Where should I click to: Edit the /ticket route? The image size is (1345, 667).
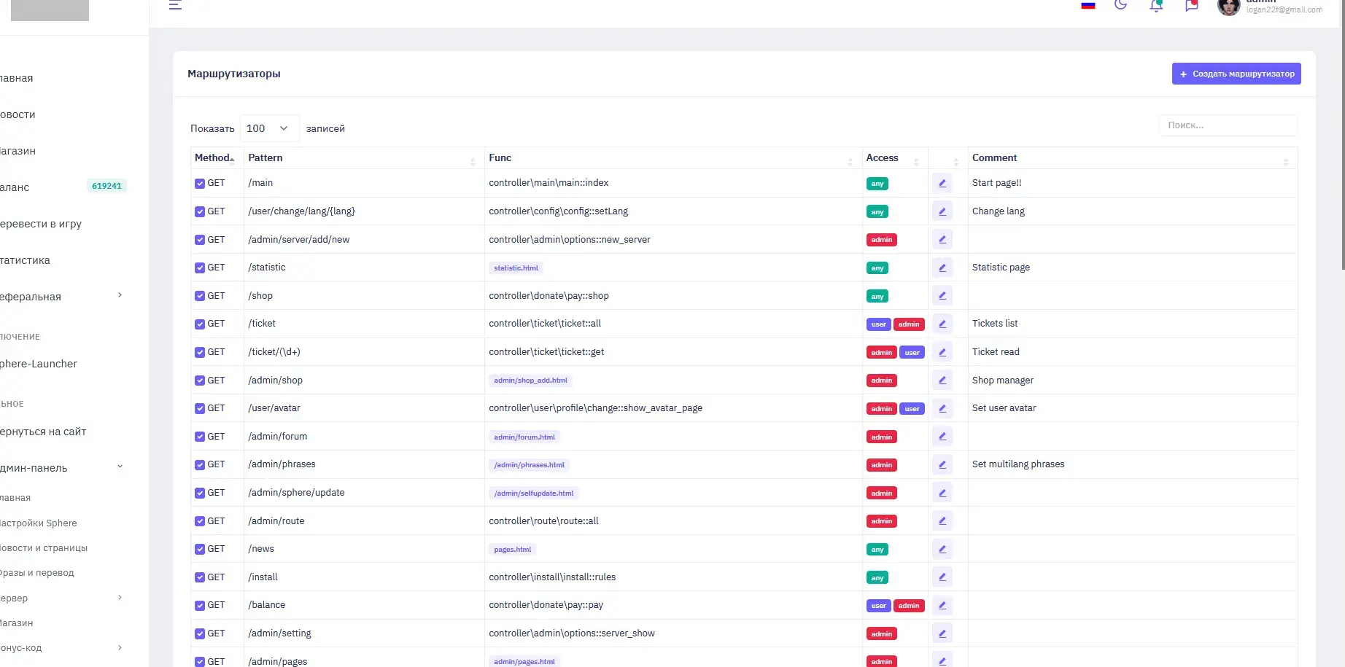pos(942,324)
